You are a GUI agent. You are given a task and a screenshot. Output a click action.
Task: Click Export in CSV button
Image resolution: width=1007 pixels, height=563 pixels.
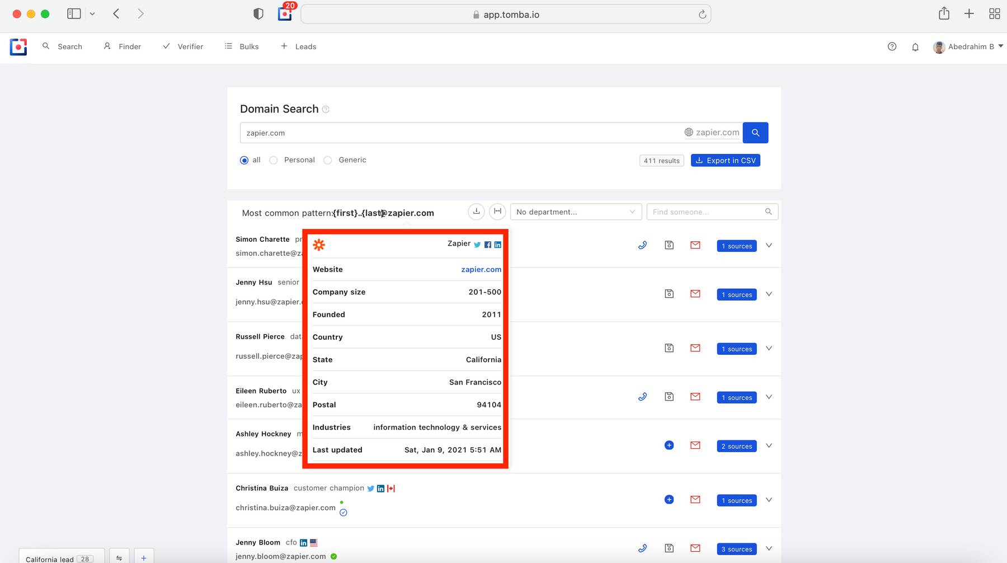pos(725,161)
